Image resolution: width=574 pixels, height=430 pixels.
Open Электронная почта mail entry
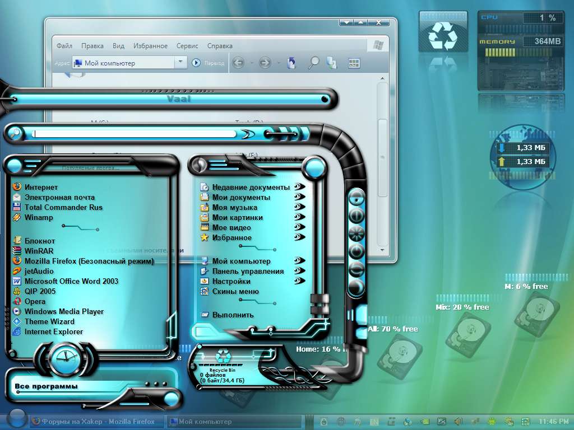54,198
